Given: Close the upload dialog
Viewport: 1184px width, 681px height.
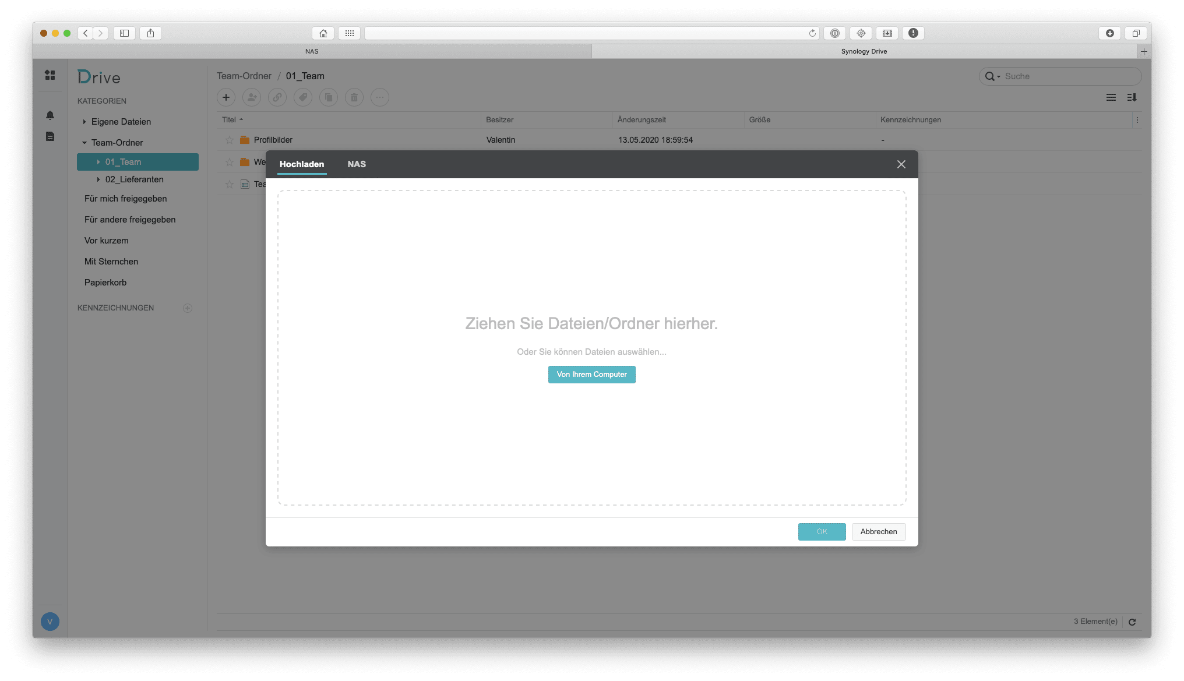Looking at the screenshot, I should (900, 163).
